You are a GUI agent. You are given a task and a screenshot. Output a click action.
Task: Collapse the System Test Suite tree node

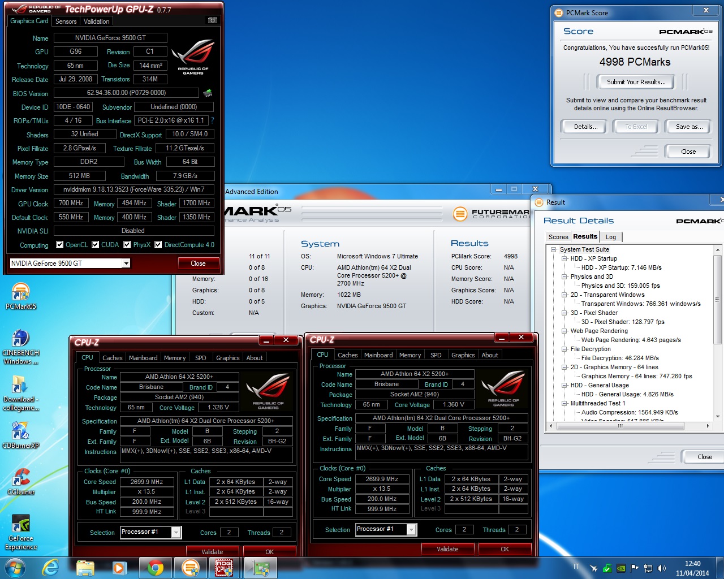pyautogui.click(x=553, y=249)
